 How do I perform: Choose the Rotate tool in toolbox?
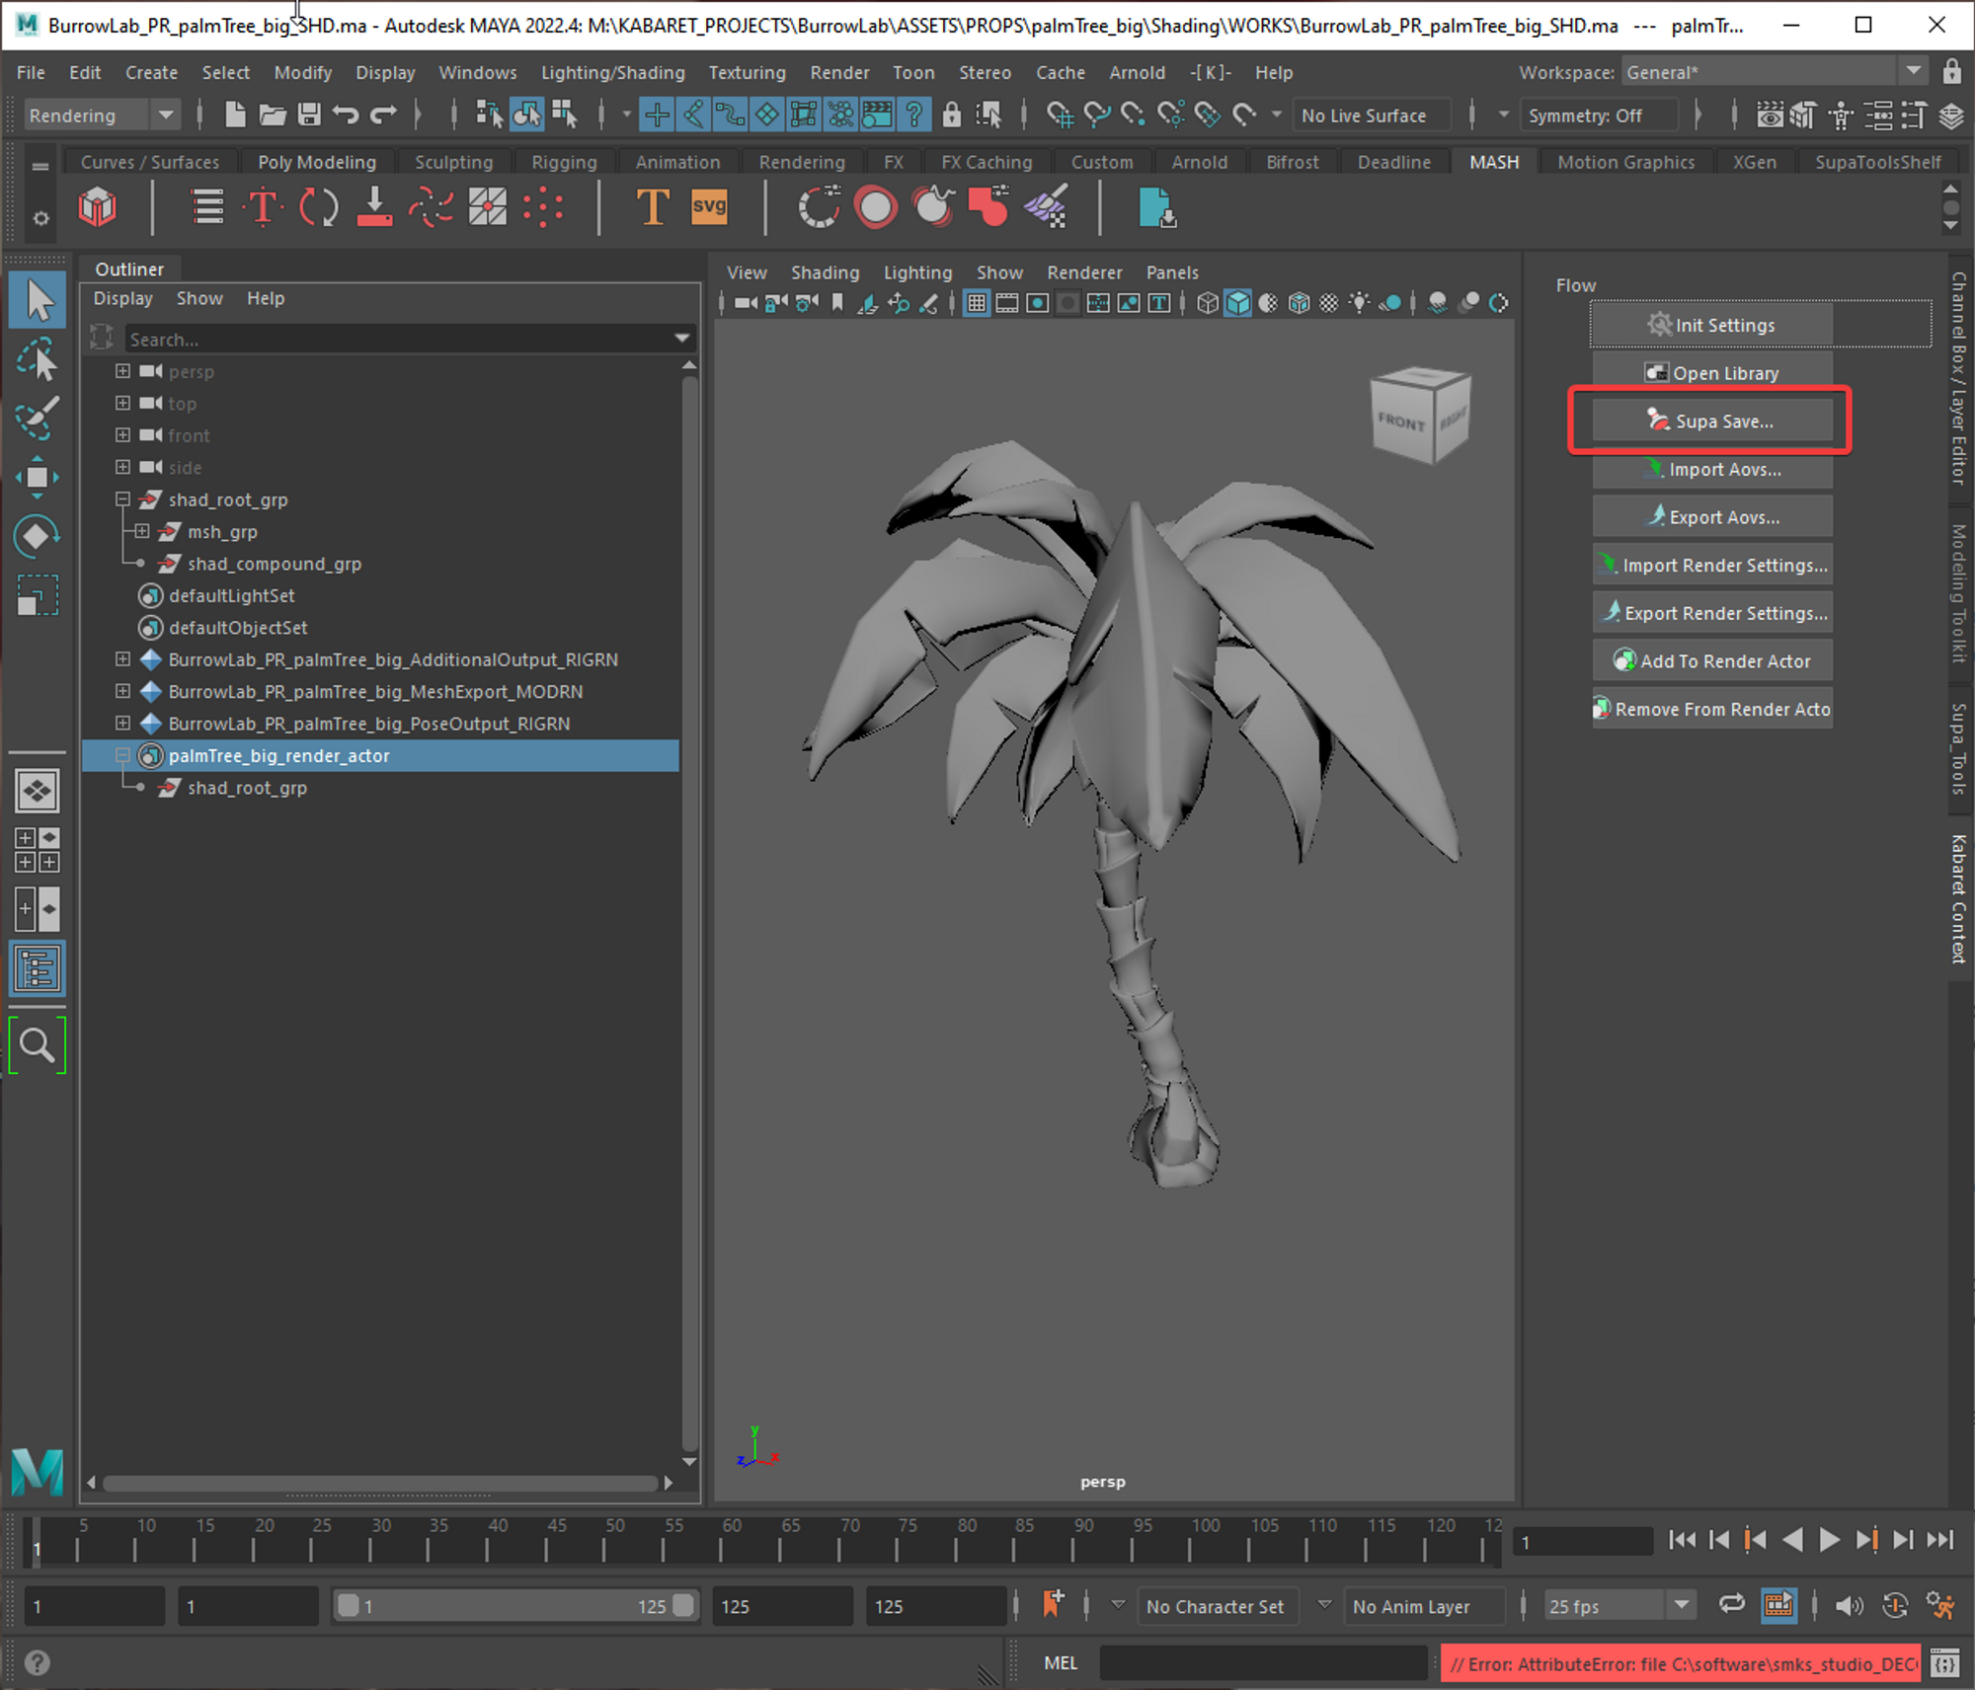[x=38, y=537]
